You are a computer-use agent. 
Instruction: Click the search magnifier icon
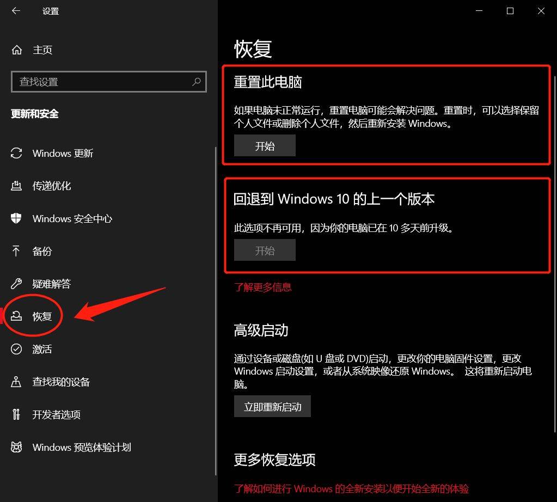197,82
